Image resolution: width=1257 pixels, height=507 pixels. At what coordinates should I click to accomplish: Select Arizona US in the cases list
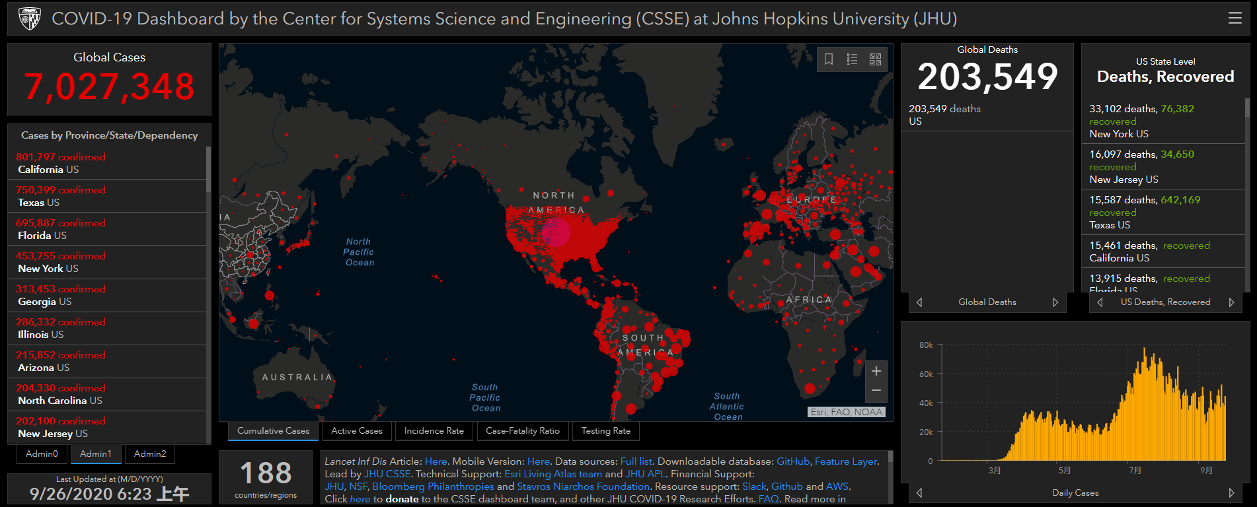[x=107, y=361]
